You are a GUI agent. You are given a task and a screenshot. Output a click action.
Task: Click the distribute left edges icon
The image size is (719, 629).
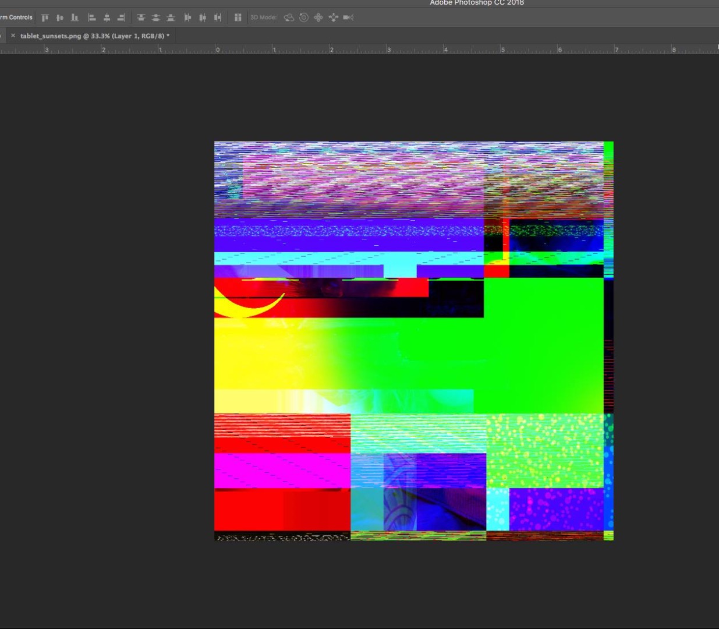tap(187, 17)
